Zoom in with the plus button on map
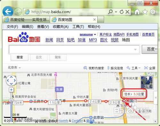160x126 pixels. click(11, 90)
